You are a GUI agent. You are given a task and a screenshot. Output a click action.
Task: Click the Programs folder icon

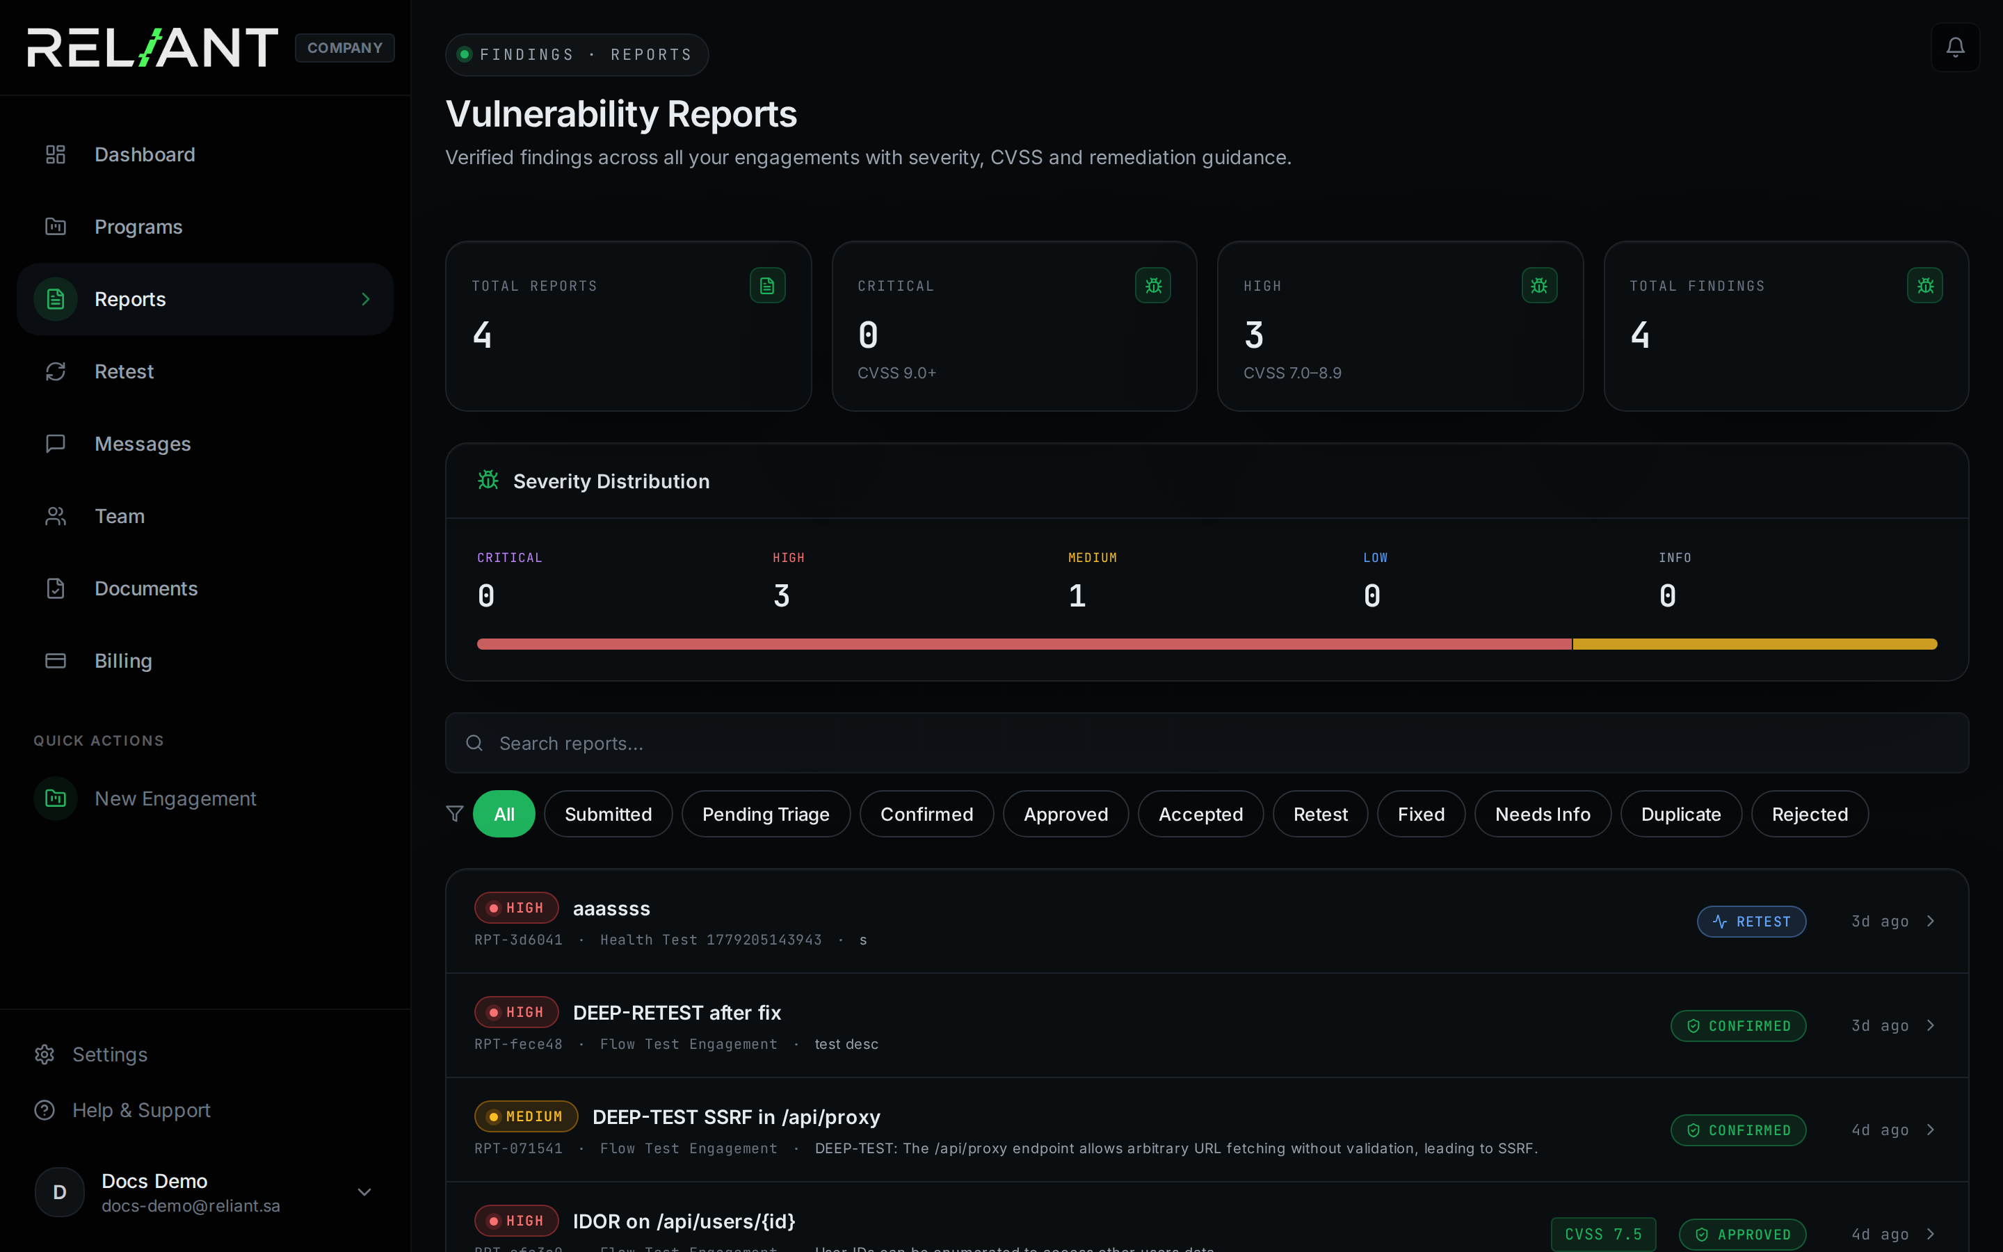(x=56, y=227)
